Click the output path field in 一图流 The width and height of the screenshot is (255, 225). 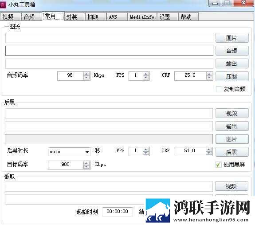[x=109, y=63]
